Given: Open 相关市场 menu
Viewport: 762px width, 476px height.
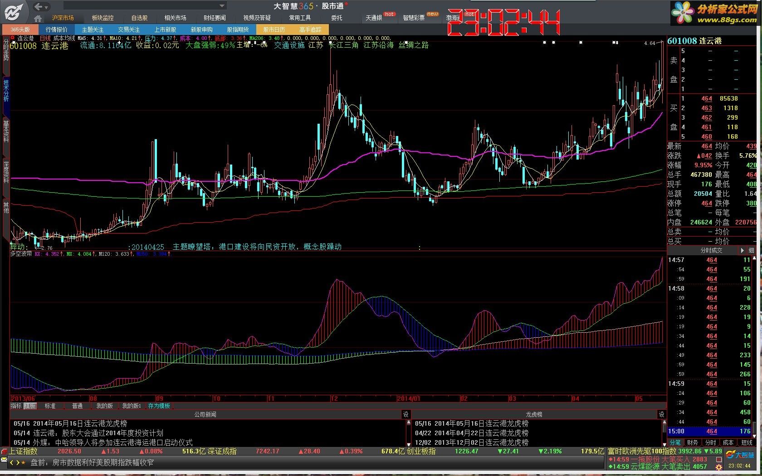Looking at the screenshot, I should [175, 18].
